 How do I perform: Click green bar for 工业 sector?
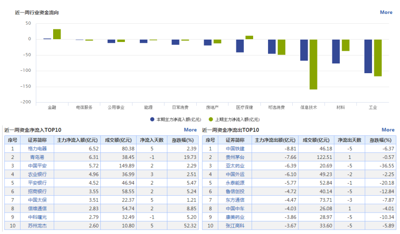pos(378,58)
